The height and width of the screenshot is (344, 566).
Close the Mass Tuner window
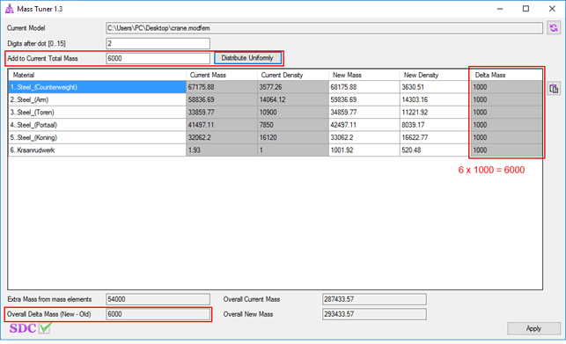(552, 9)
